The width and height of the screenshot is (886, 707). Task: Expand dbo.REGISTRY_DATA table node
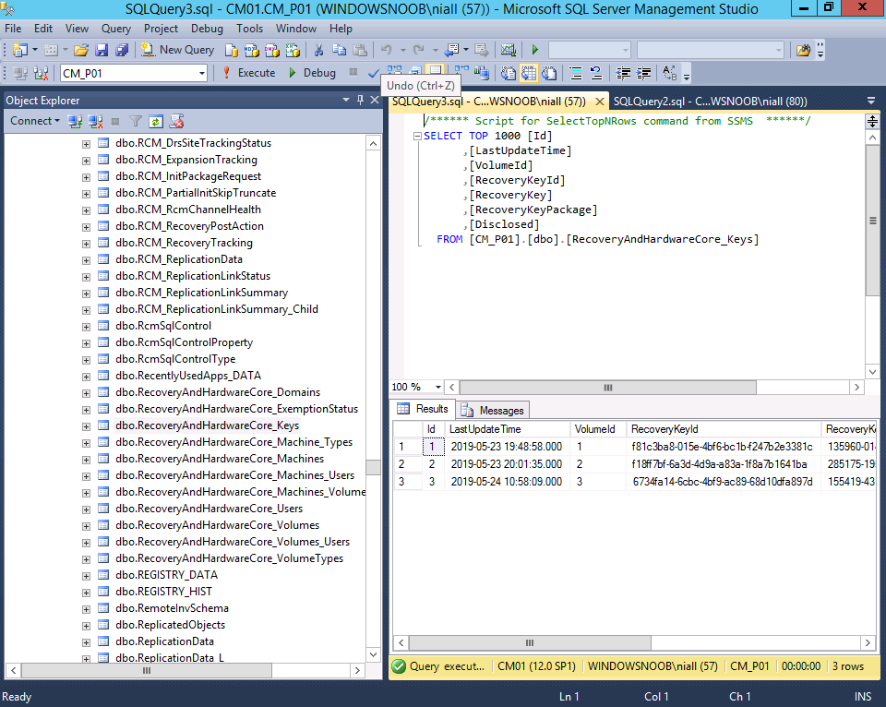(x=86, y=576)
